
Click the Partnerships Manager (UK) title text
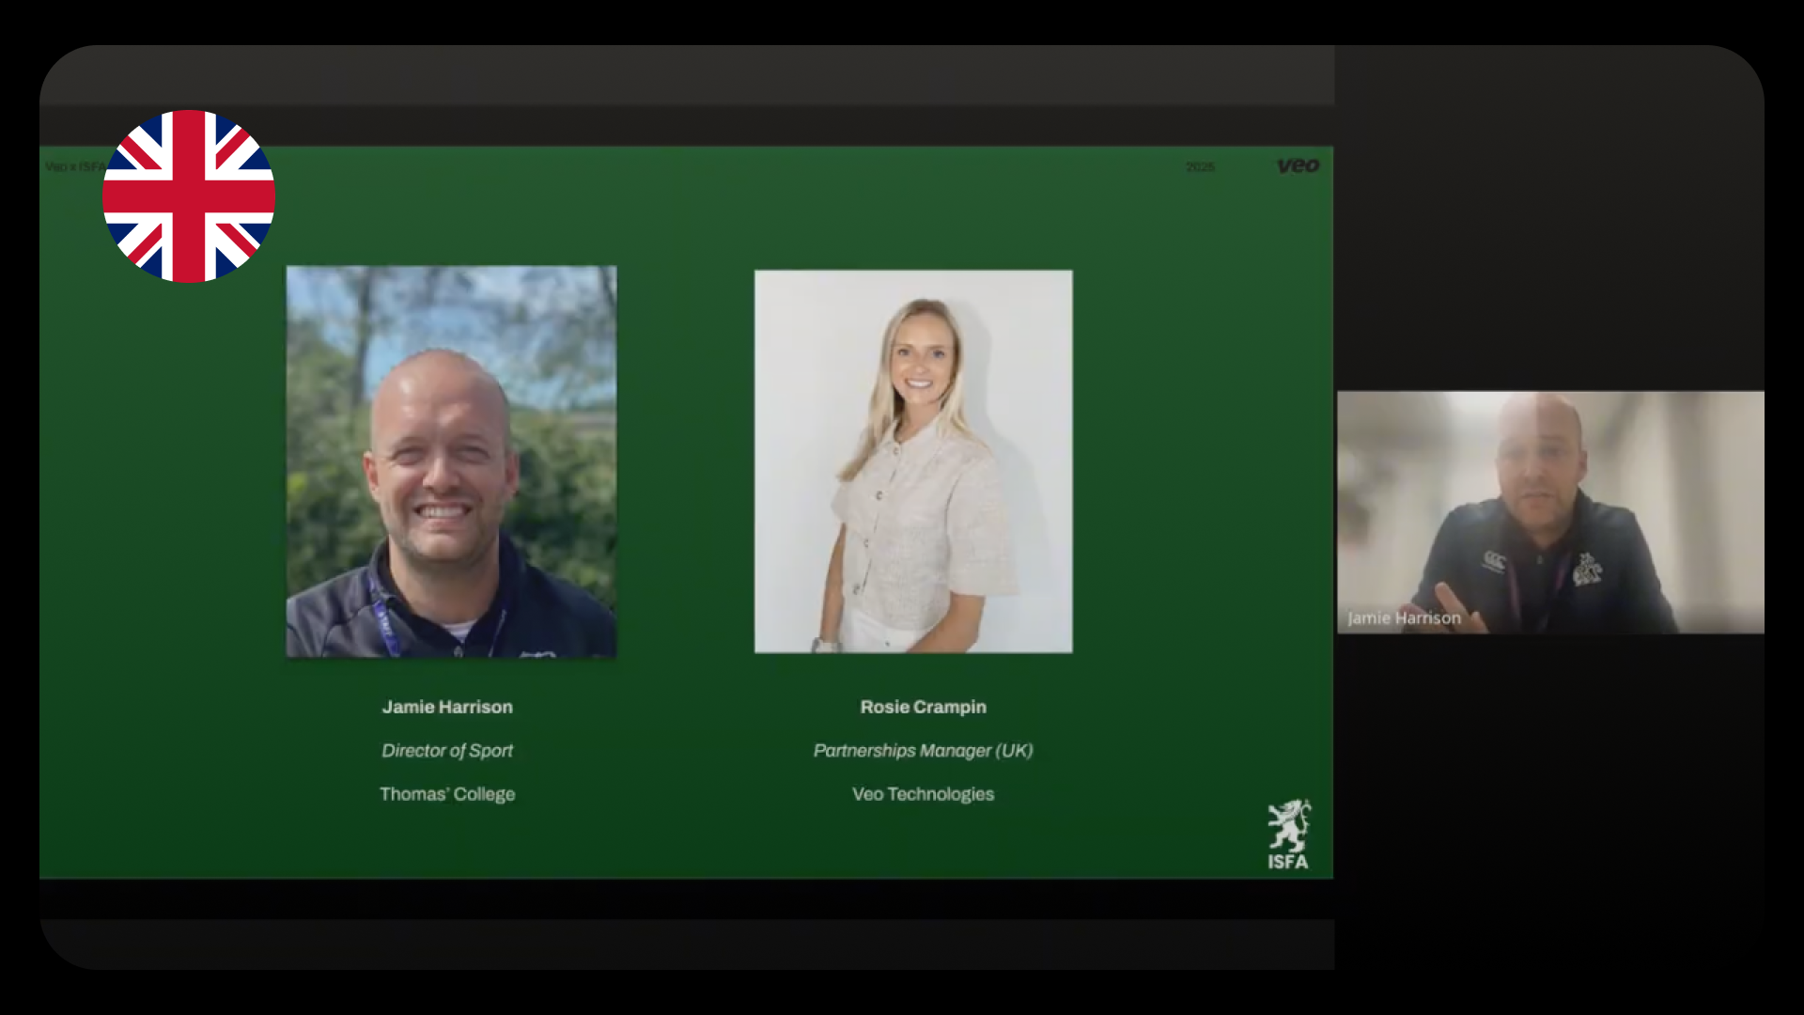[923, 750]
